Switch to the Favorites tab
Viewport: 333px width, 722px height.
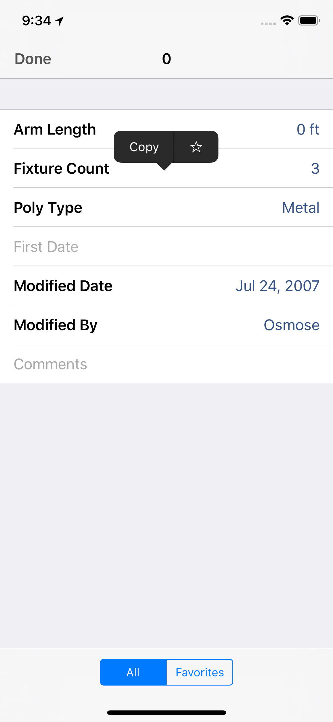[200, 672]
